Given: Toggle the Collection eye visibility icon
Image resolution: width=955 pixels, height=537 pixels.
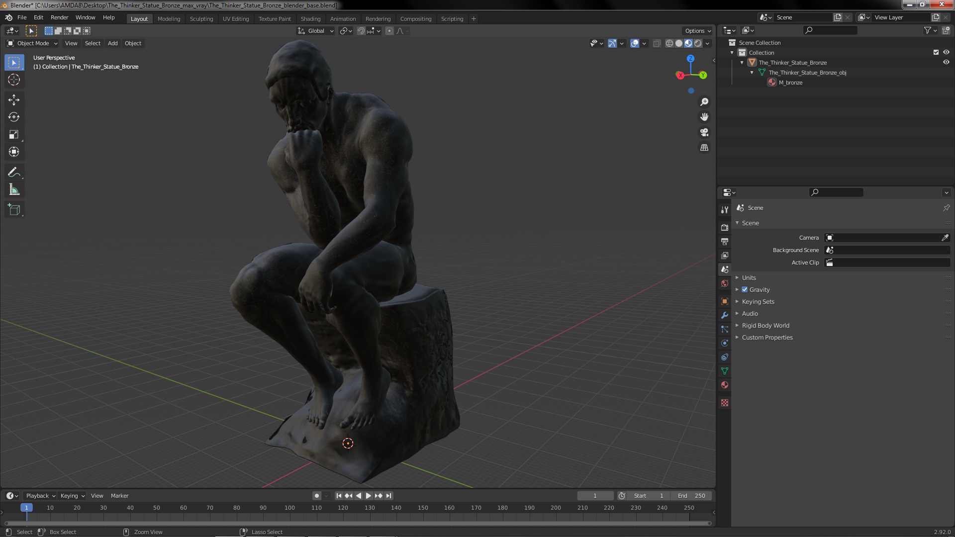Looking at the screenshot, I should pos(946,53).
